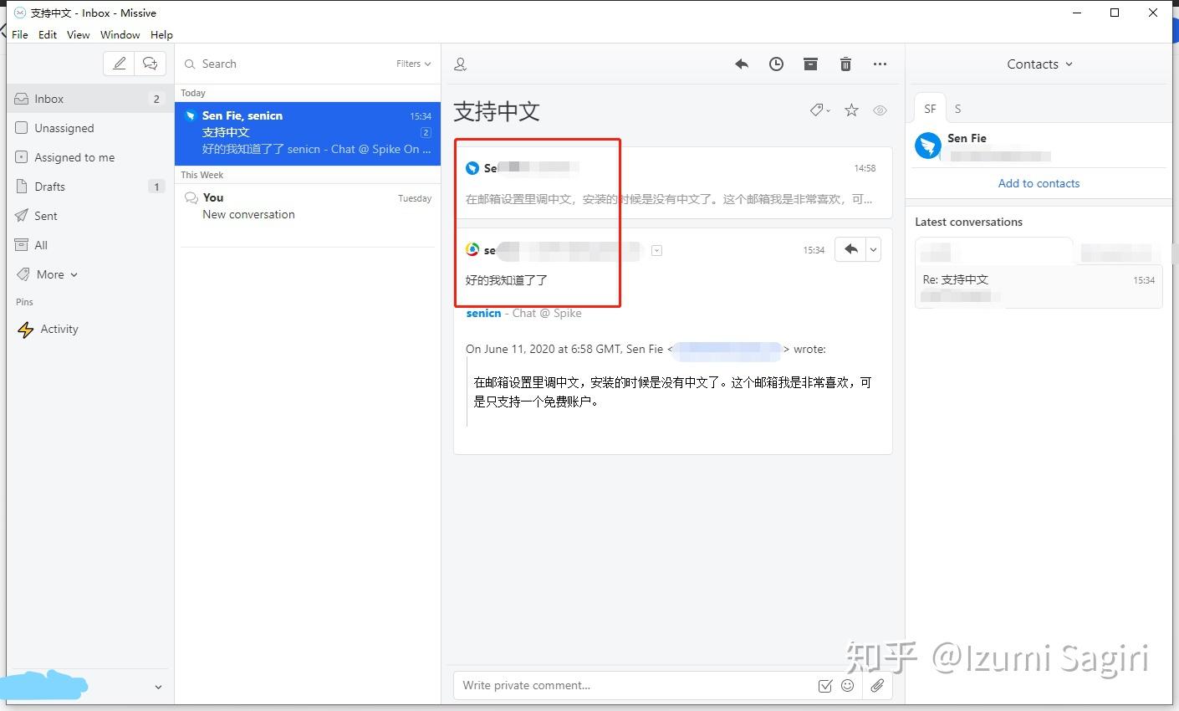Expand the Contacts dropdown in the right panel
Viewport: 1179px width, 711px height.
click(1039, 64)
